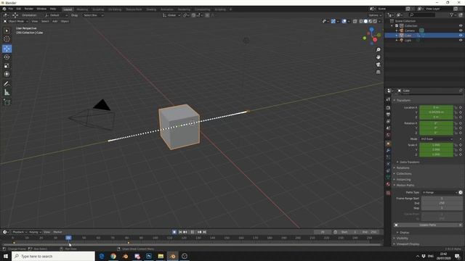Viewport: 465px width, 261px height.
Task: Expand the Camera item in outliner
Action: (x=397, y=30)
